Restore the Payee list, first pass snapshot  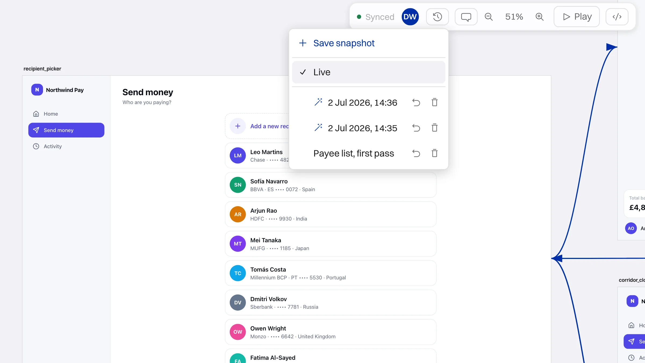(416, 153)
